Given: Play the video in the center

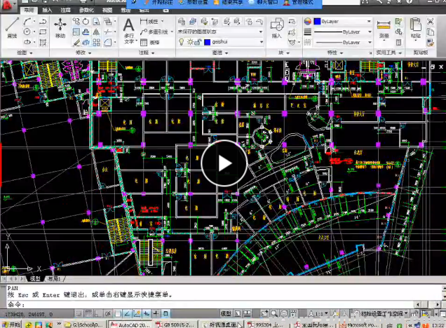Looking at the screenshot, I should 224,163.
